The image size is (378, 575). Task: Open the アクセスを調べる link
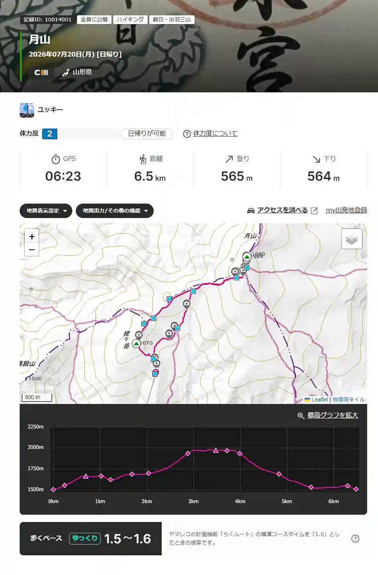282,210
